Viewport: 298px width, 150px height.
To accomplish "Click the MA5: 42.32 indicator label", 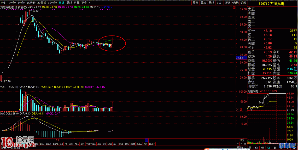I will [x=34, y=7].
